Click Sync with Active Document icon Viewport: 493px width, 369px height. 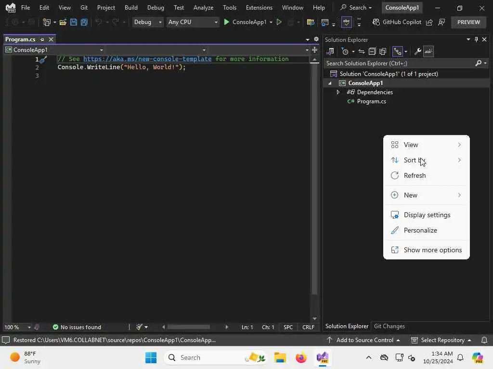click(x=362, y=51)
